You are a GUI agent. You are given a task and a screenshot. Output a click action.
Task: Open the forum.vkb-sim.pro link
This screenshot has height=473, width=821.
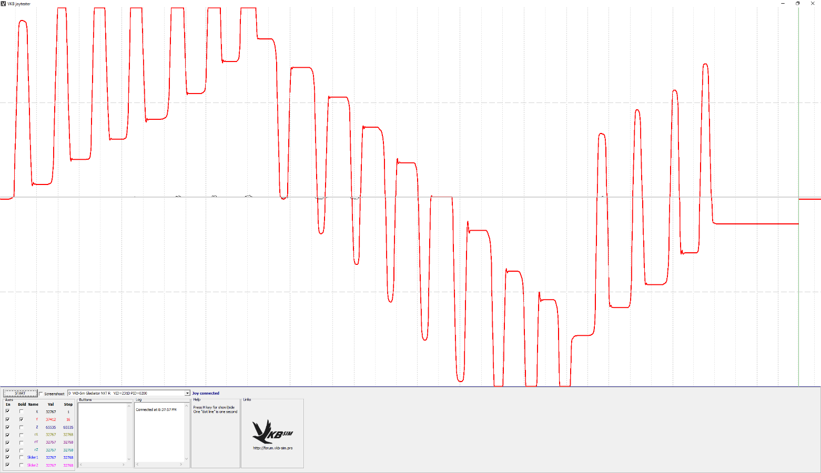(272, 448)
